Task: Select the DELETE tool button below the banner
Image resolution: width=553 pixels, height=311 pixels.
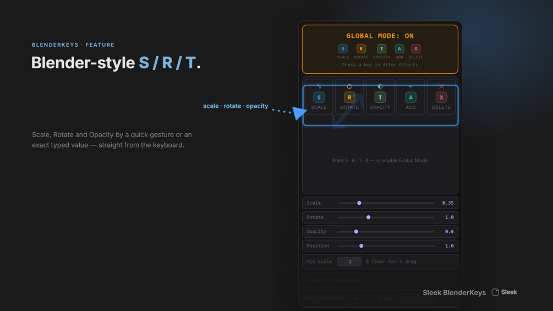Action: (441, 97)
